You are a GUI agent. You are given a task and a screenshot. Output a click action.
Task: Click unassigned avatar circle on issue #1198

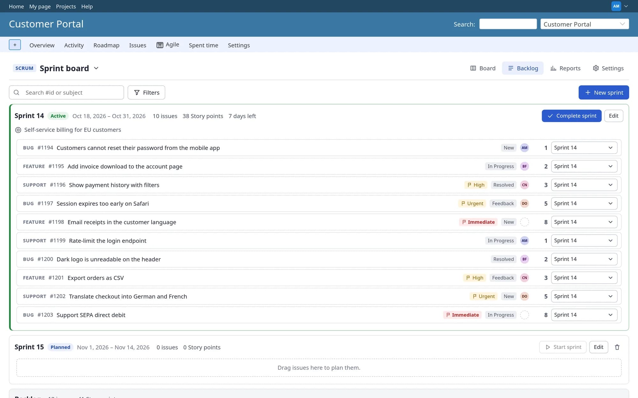(524, 222)
